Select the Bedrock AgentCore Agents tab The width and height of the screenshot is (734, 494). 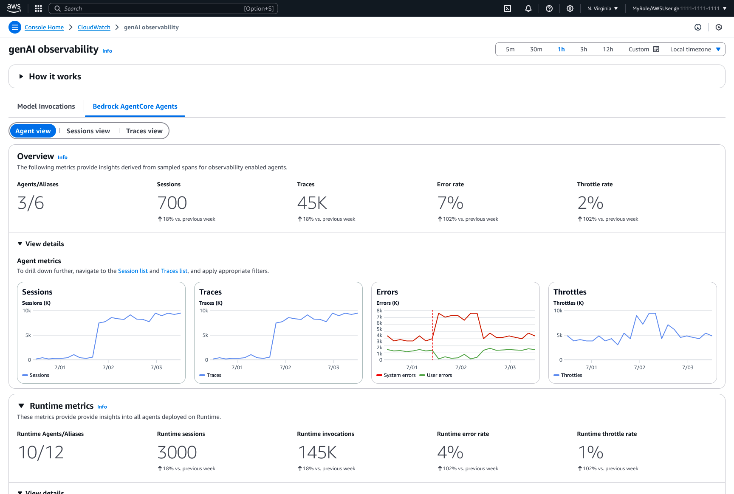click(135, 107)
